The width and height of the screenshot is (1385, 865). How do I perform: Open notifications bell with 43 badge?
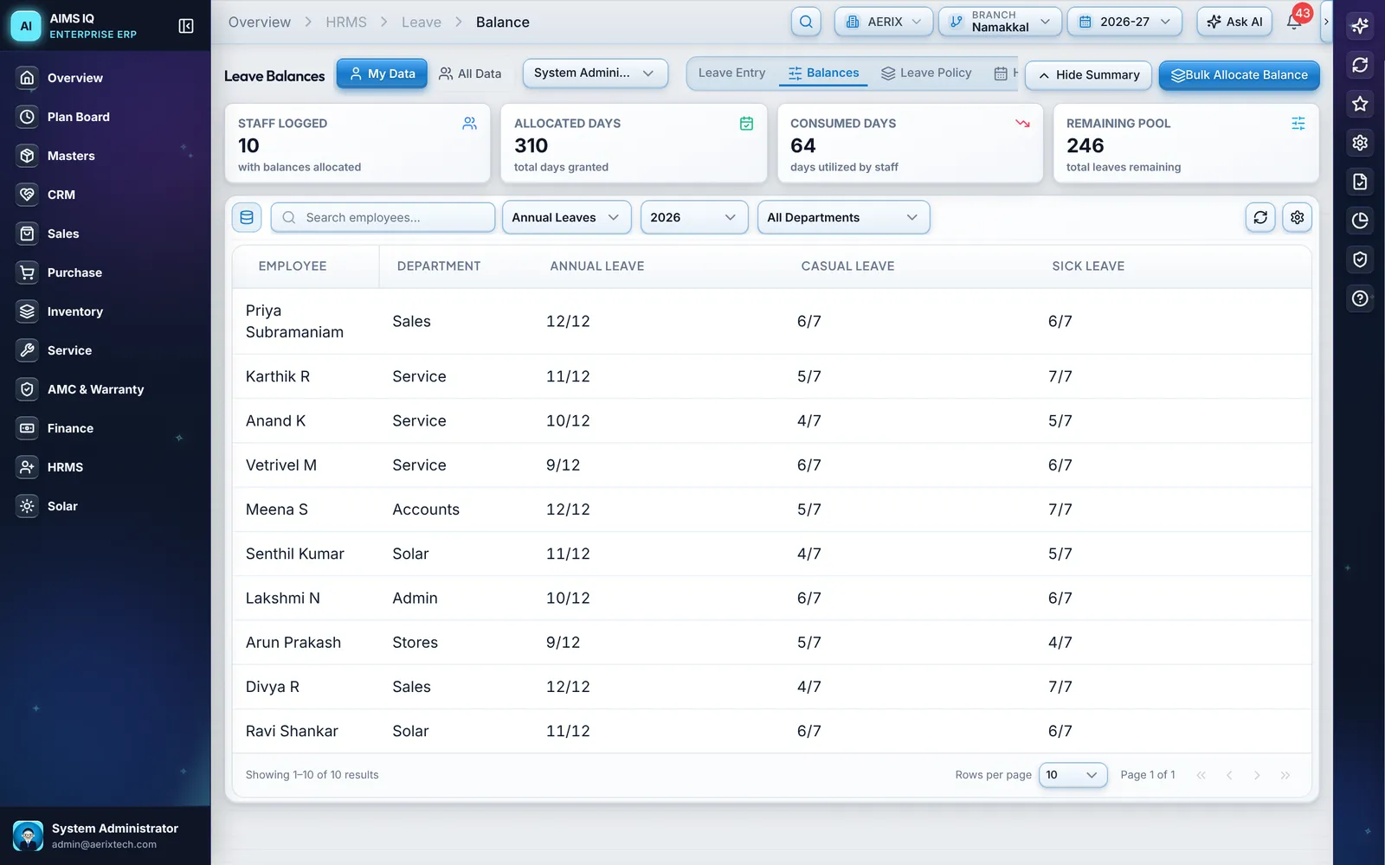click(1294, 22)
